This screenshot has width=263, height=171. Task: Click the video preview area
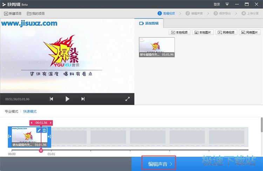coord(67,56)
